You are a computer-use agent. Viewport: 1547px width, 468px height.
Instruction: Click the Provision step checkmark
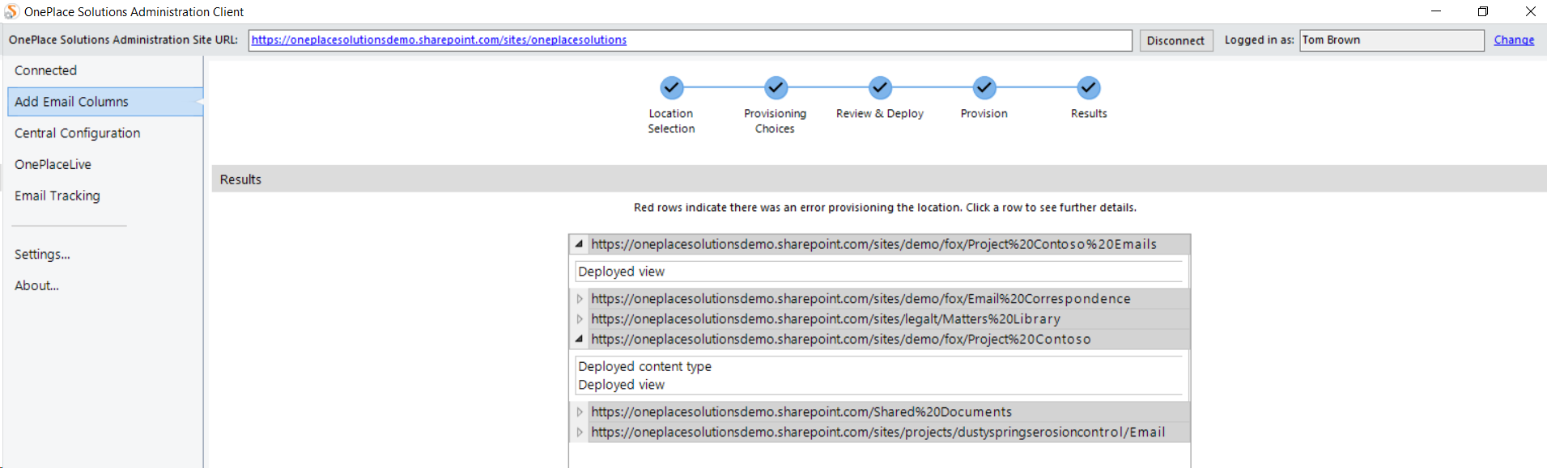(984, 87)
